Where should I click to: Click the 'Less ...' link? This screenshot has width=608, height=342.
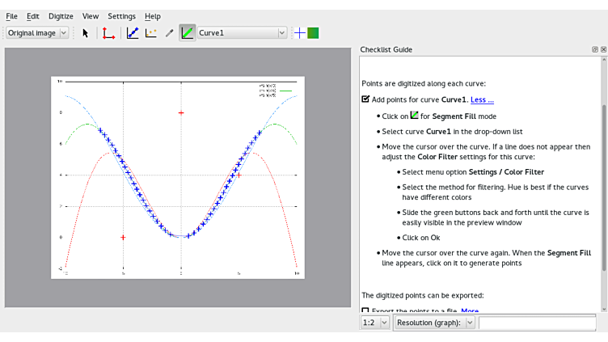482,100
